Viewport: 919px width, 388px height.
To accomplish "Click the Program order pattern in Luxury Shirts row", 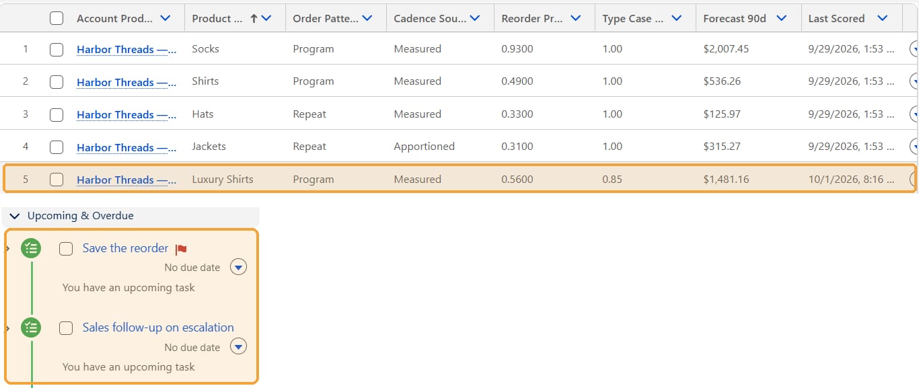I will [x=314, y=180].
